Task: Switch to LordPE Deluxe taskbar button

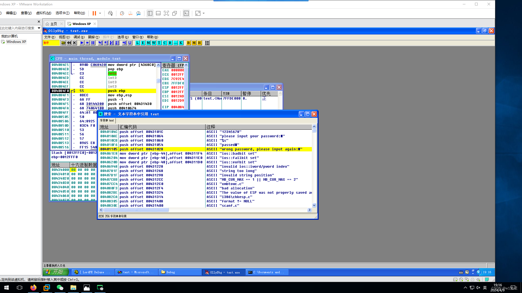Action: [93, 272]
